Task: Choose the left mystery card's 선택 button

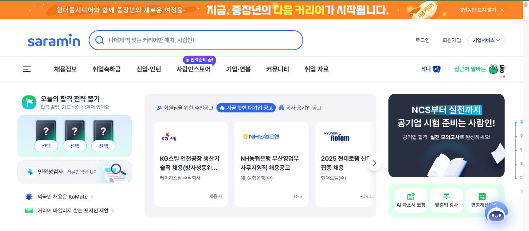Action: click(x=46, y=146)
